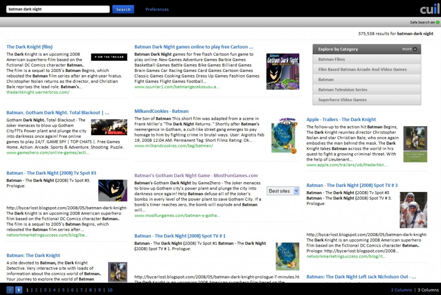Open the Best sites dropdown

pyautogui.click(x=283, y=191)
